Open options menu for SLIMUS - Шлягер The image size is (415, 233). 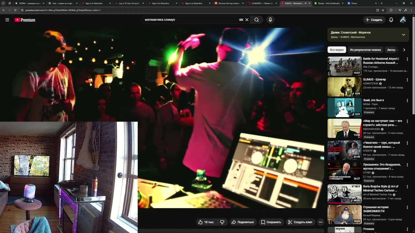(407, 80)
